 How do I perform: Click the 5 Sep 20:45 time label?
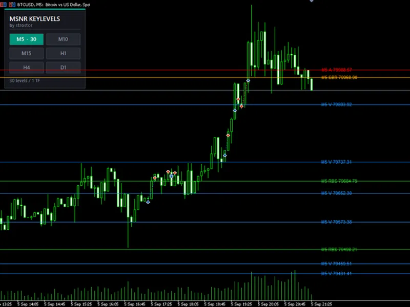295,304
